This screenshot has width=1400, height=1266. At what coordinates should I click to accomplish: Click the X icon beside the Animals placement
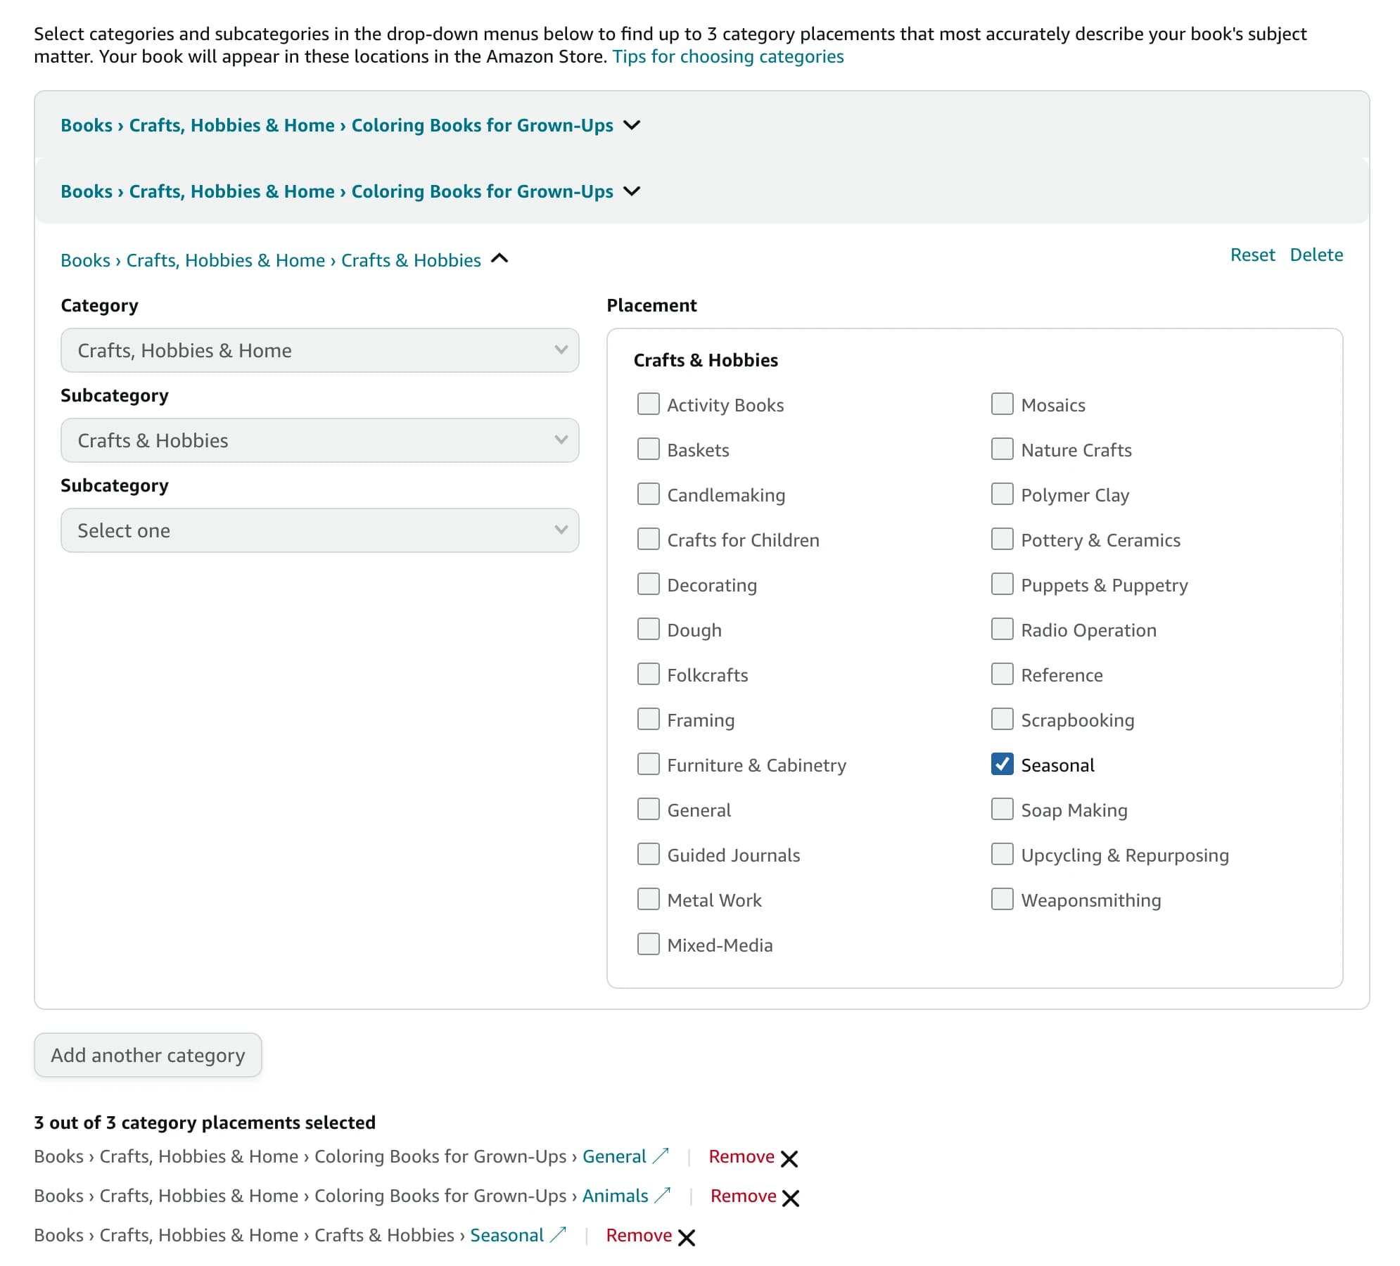pos(791,1198)
